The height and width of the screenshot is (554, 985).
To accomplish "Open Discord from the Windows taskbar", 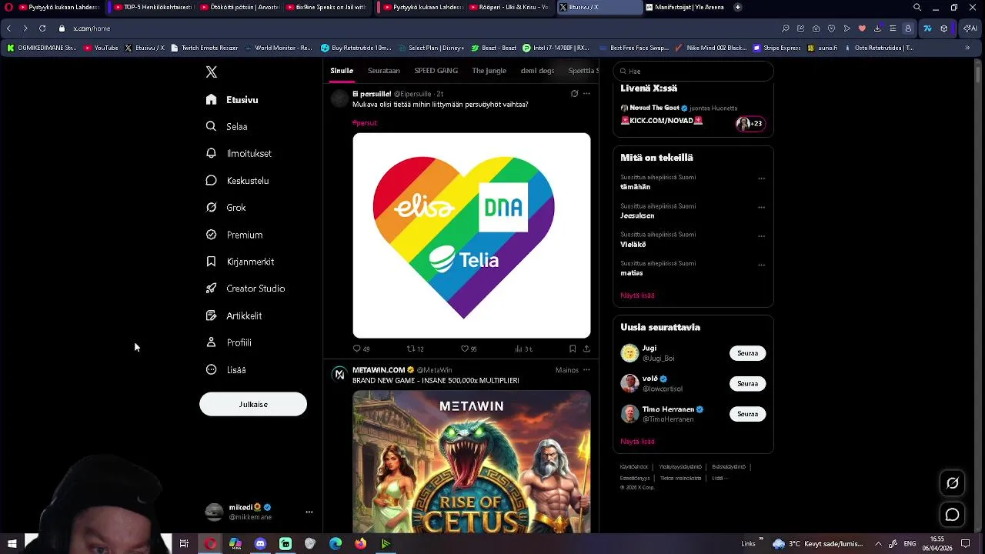I will [260, 544].
